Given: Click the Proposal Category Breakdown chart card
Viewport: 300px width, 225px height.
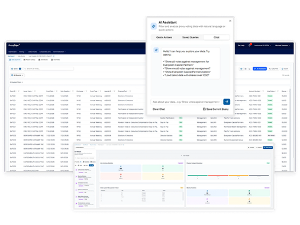Looking at the screenshot, I should pyautogui.click(x=228, y=172).
